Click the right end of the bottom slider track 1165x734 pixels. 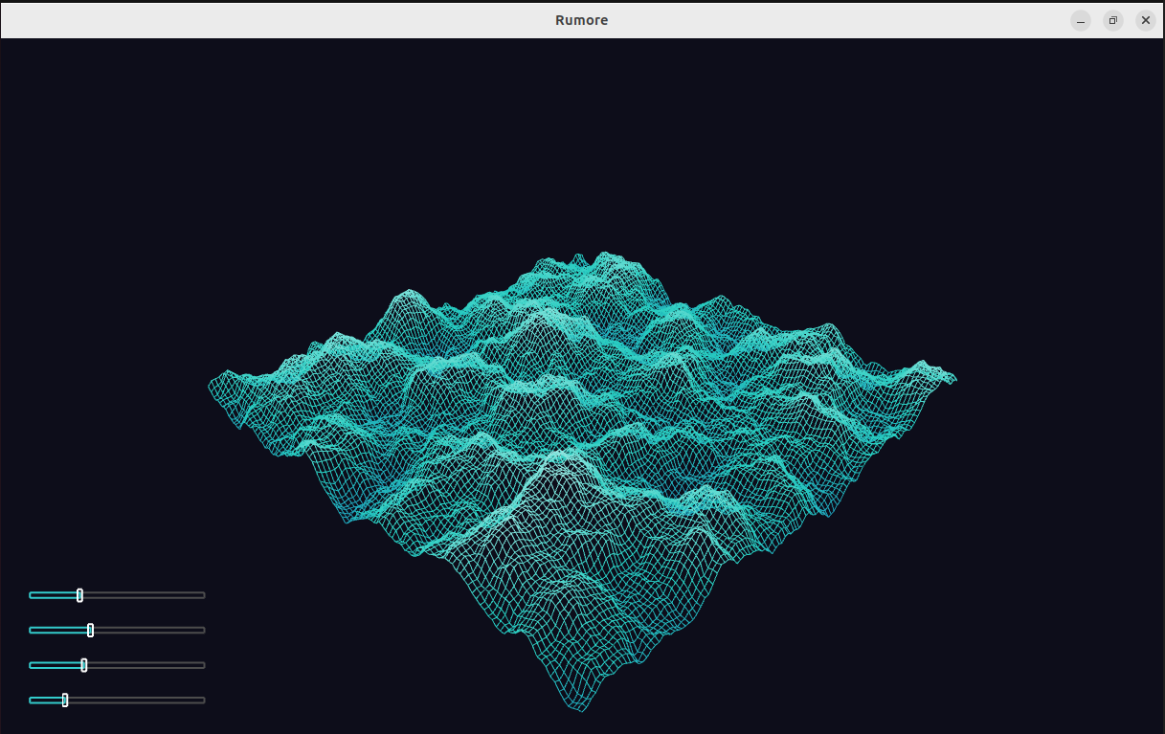(x=202, y=700)
